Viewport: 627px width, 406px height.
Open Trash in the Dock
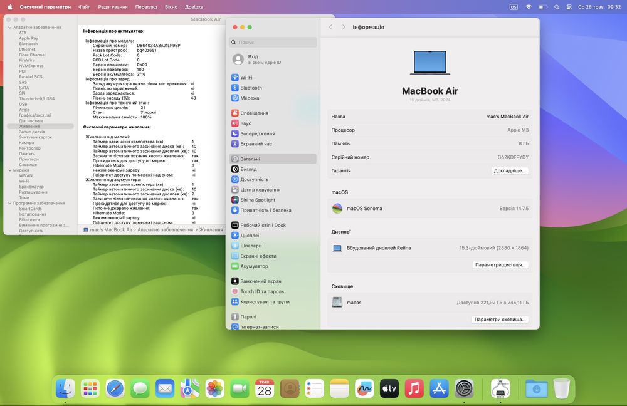(x=561, y=388)
